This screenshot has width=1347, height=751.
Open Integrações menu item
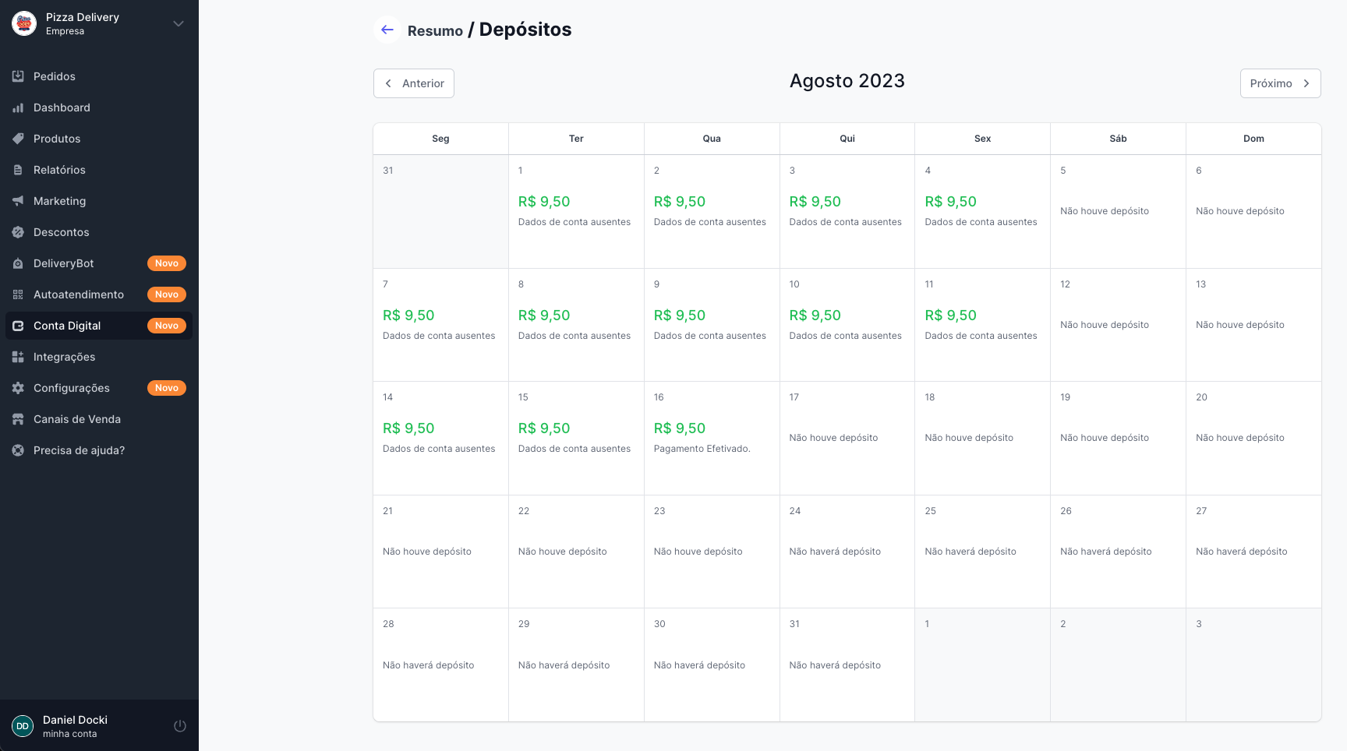click(x=64, y=357)
